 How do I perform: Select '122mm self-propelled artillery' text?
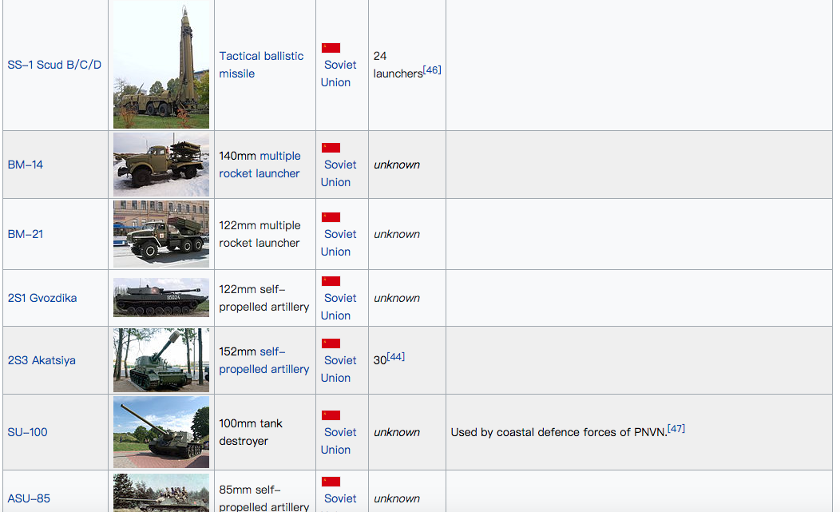[264, 298]
